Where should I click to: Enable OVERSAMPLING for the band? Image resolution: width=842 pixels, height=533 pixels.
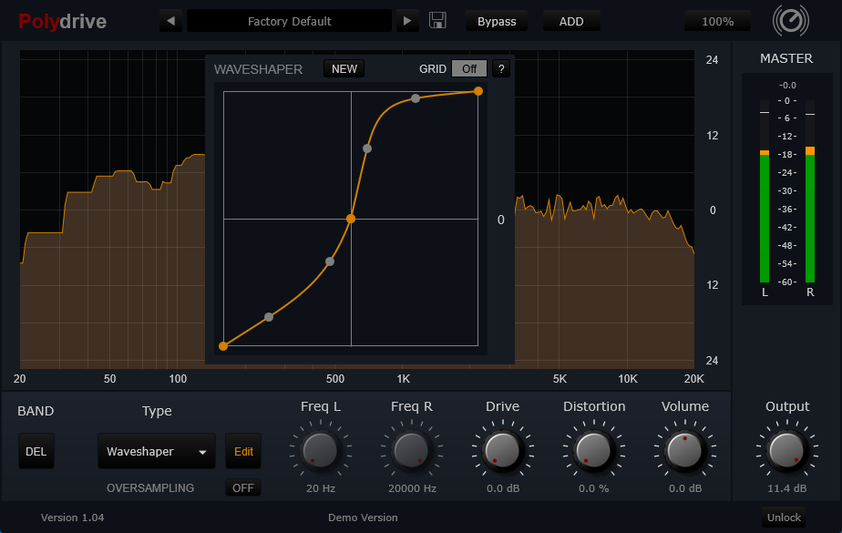click(x=242, y=487)
